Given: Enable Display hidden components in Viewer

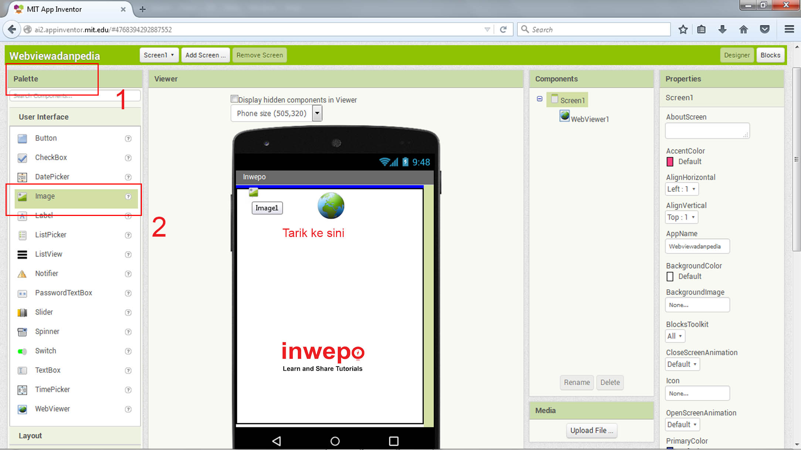Looking at the screenshot, I should 234,99.
